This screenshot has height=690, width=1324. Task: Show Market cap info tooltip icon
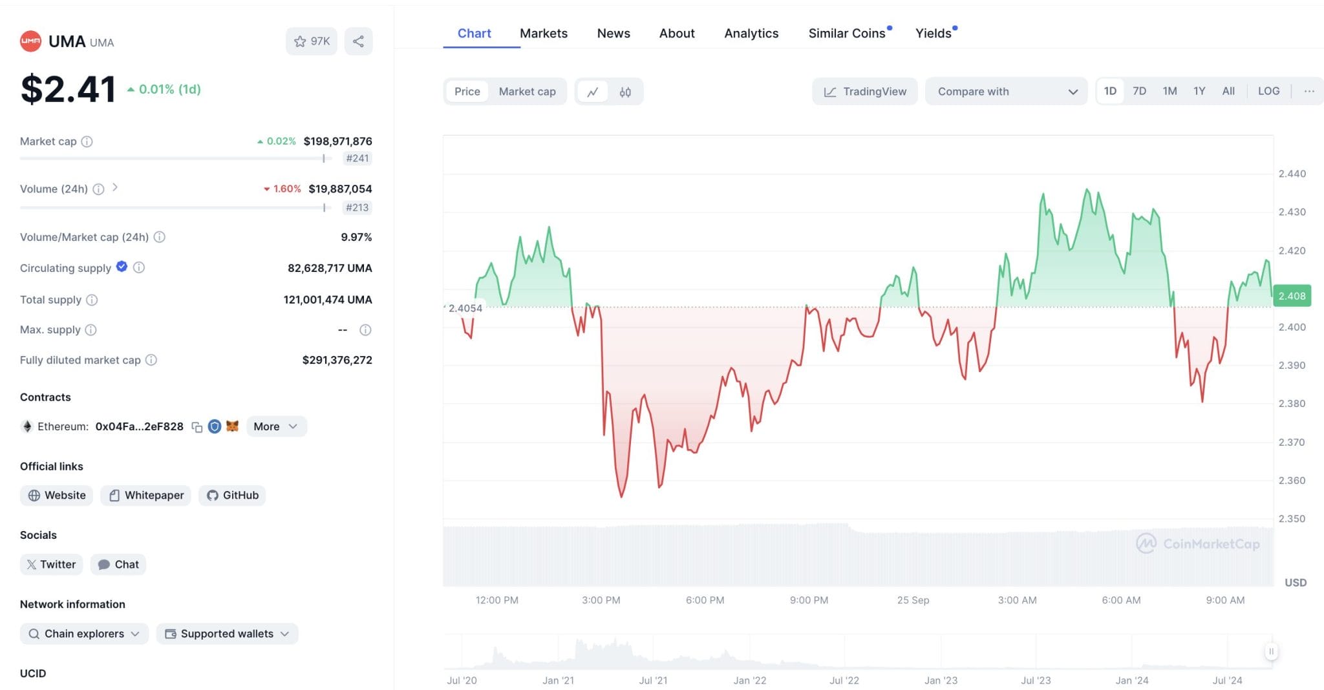click(x=87, y=141)
